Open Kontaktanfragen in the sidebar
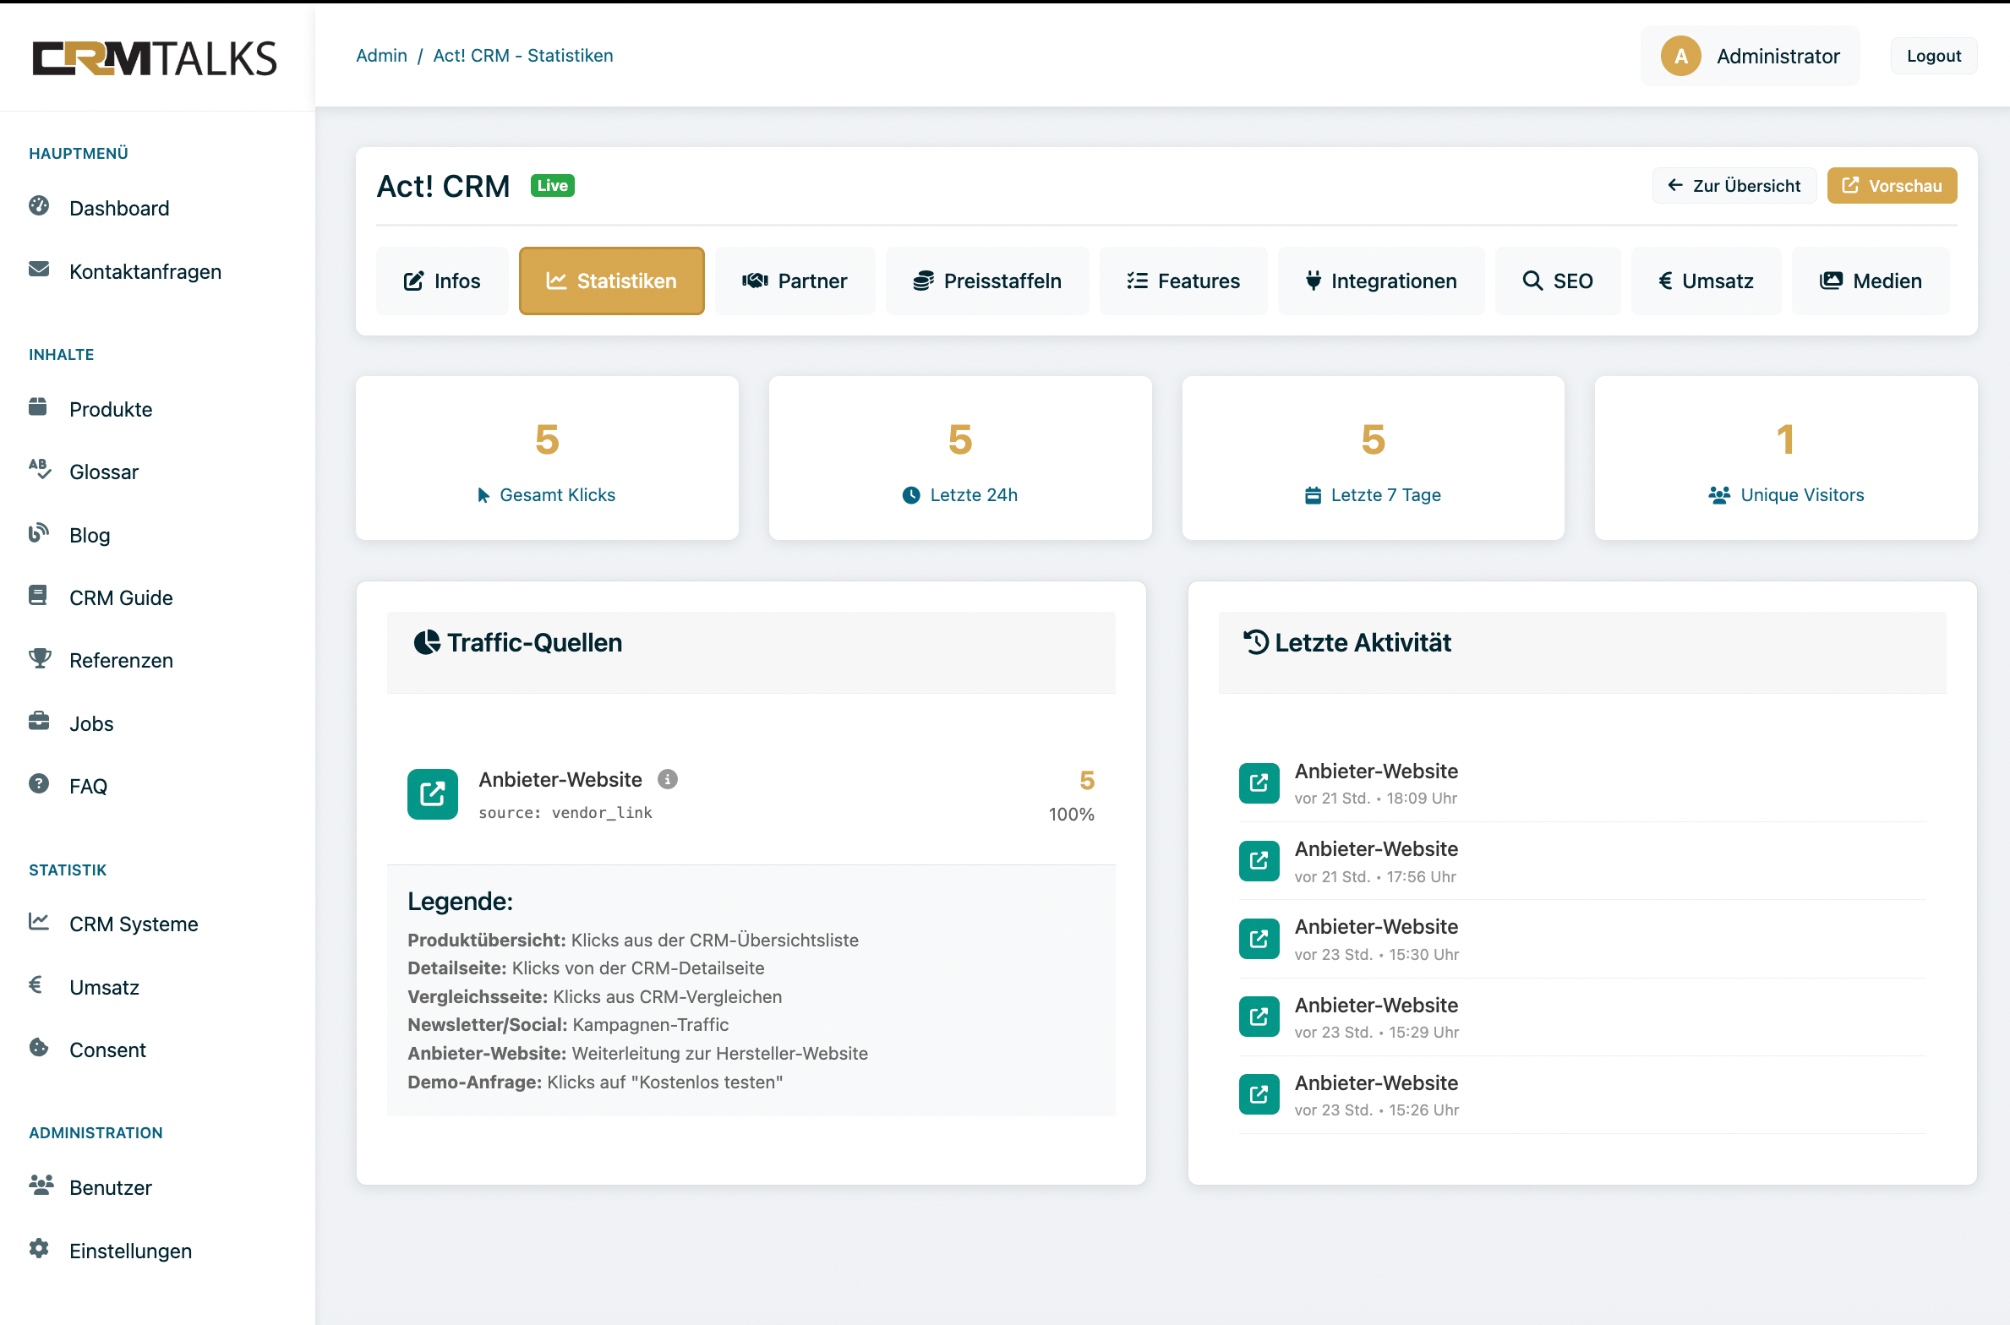Screen dimensions: 2010x1325 point(145,272)
